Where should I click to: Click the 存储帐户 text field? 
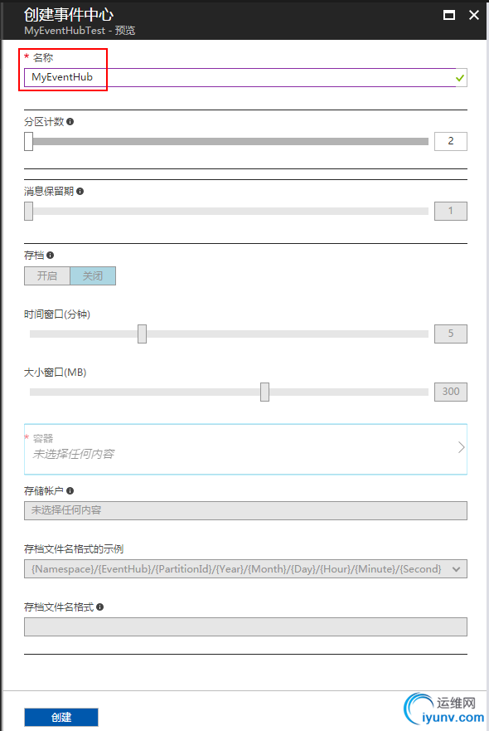(x=245, y=510)
